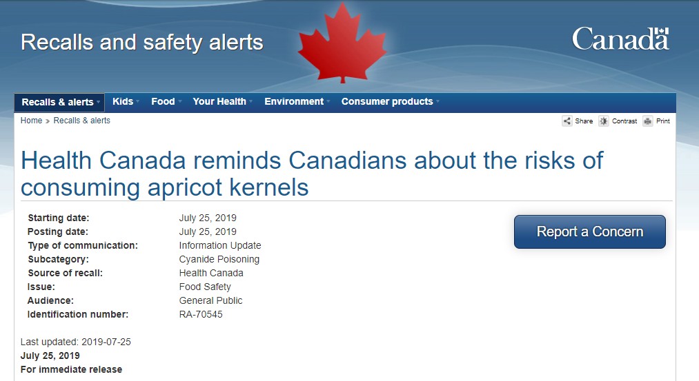Expand the Food dropdown arrow

pyautogui.click(x=179, y=101)
